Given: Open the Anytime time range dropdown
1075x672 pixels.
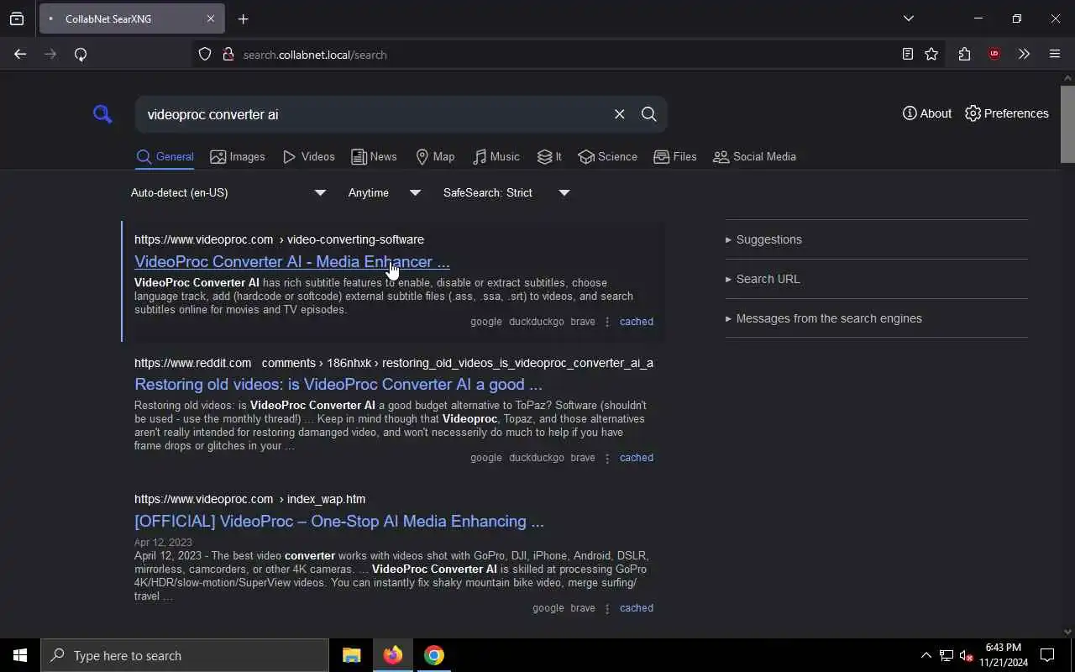Looking at the screenshot, I should click(x=384, y=192).
